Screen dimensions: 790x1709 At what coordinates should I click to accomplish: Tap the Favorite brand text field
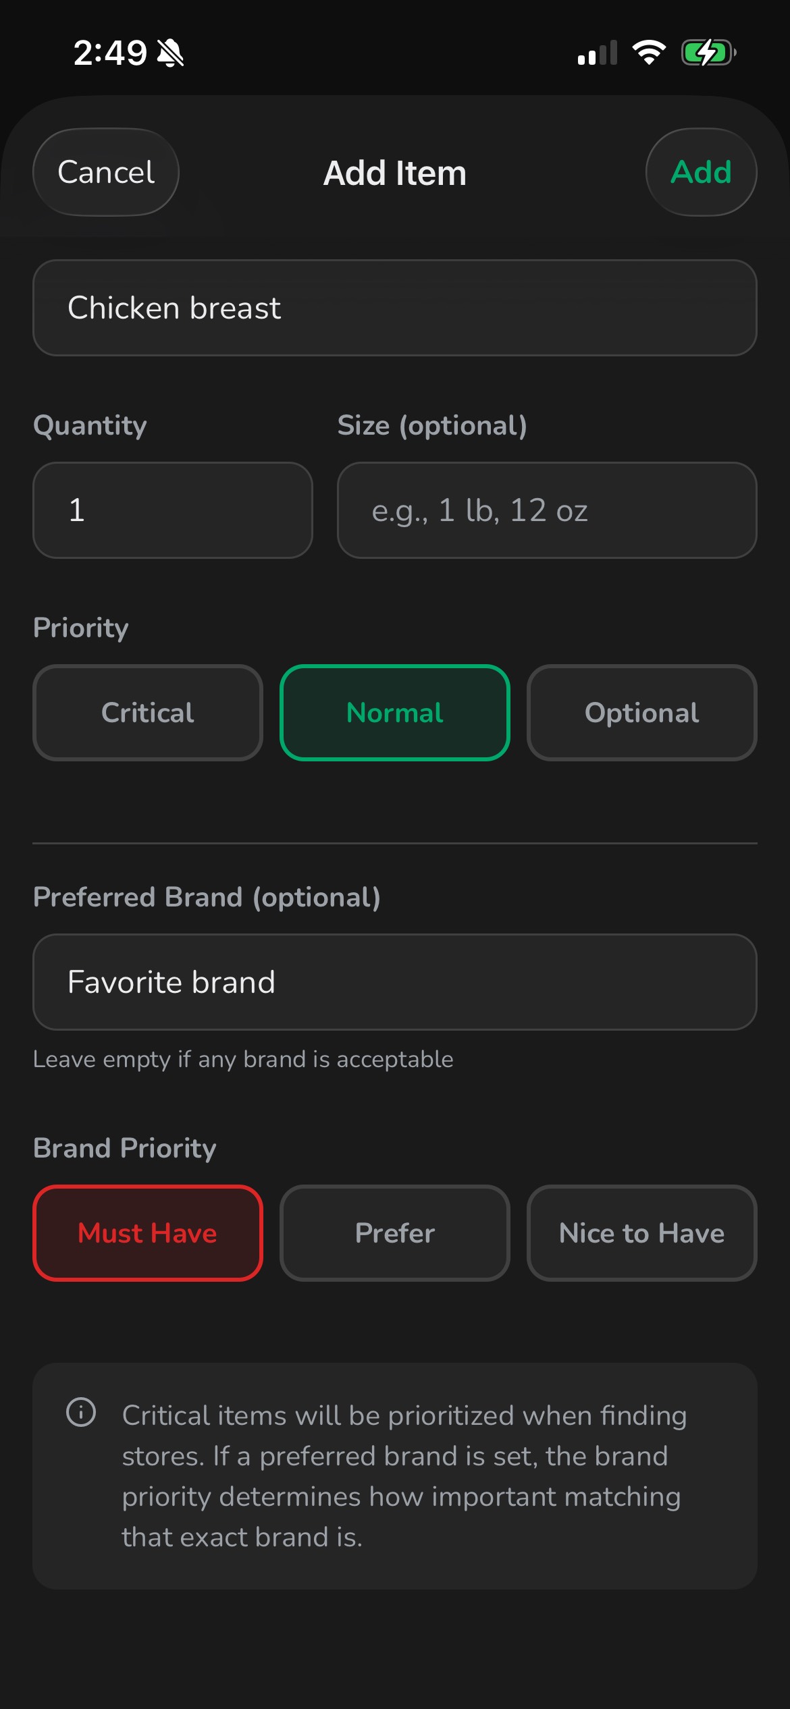[x=395, y=982]
